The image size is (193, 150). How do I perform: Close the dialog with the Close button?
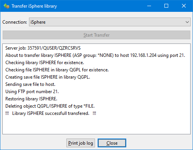(x=112, y=143)
